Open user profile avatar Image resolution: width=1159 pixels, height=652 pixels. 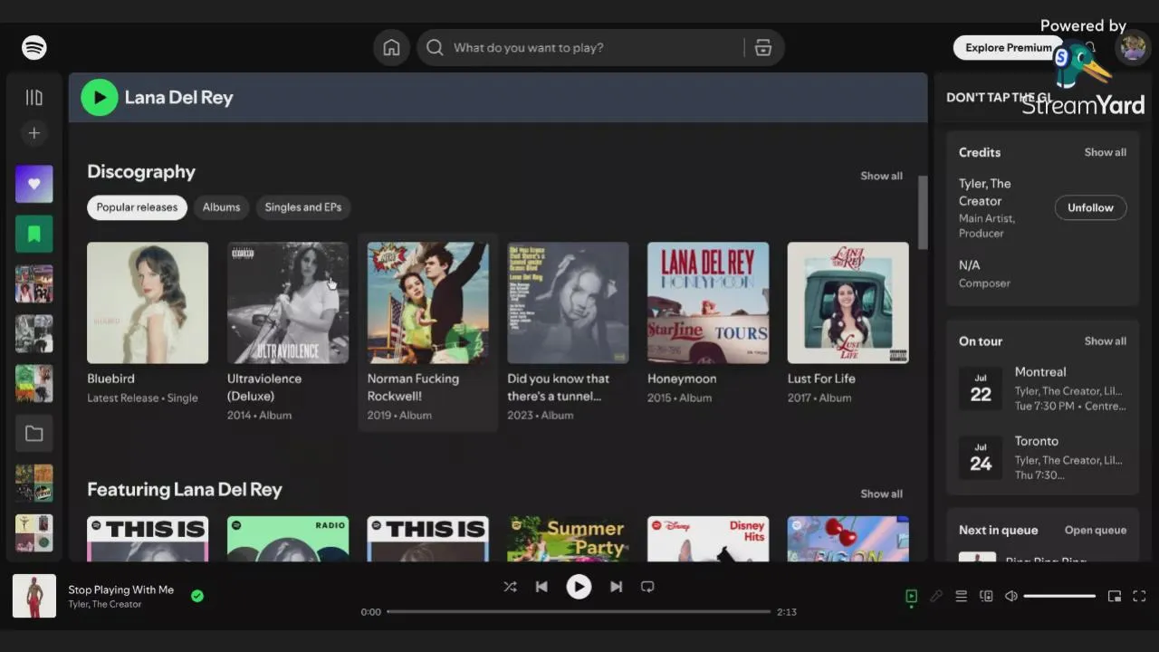coord(1133,48)
